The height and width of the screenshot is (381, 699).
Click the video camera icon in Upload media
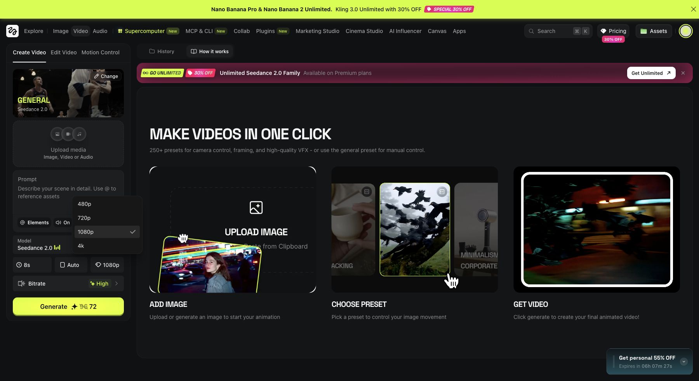pyautogui.click(x=68, y=134)
